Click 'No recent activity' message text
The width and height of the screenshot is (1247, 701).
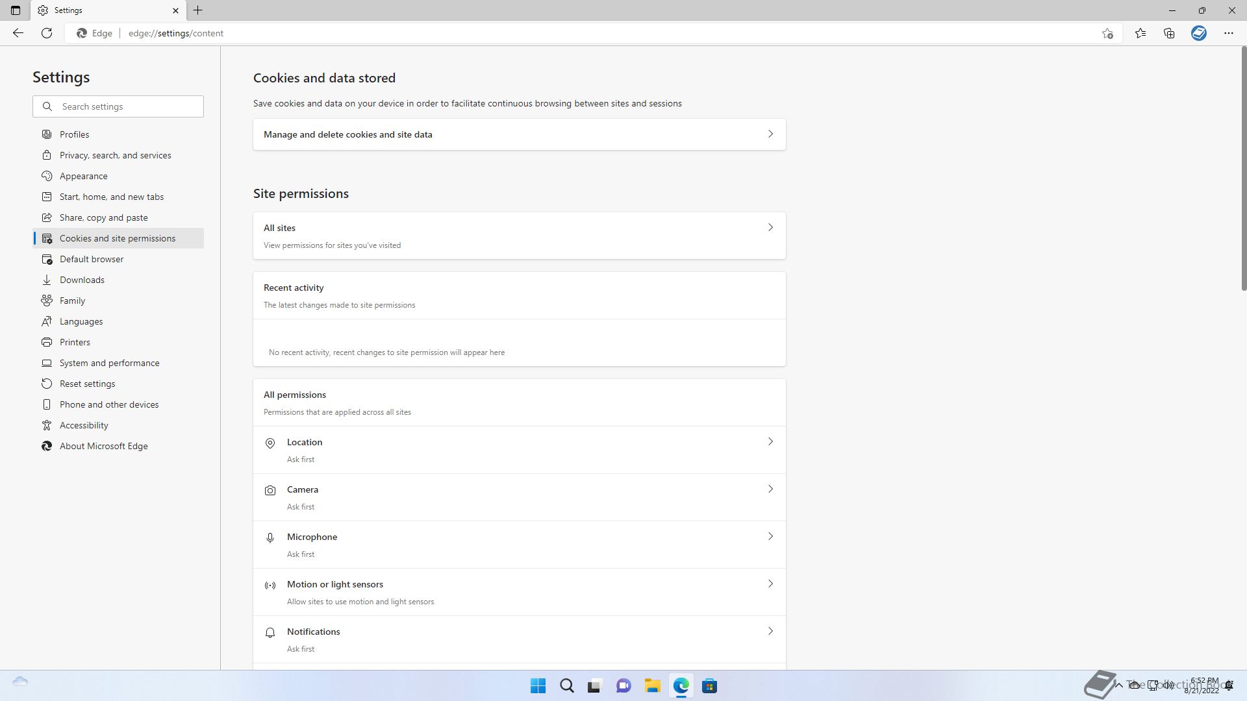[x=386, y=352]
